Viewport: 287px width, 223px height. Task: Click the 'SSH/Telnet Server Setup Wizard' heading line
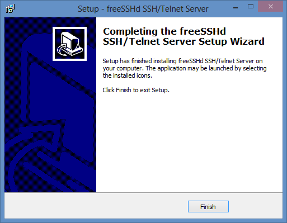coord(184,41)
